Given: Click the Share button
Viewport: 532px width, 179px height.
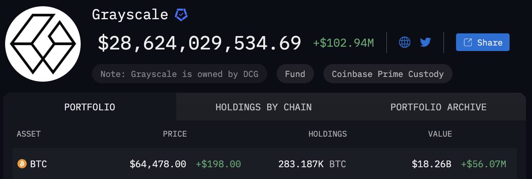Looking at the screenshot, I should [x=483, y=42].
